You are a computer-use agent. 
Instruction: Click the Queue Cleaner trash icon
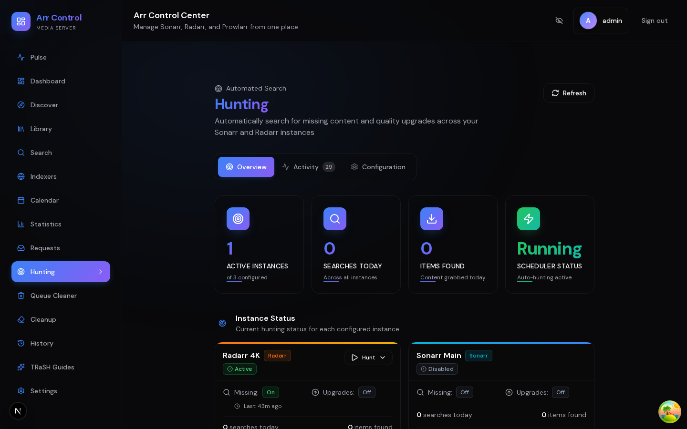(x=21, y=296)
